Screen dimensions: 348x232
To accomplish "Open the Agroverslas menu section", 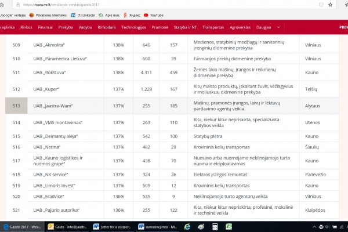I will pyautogui.click(x=240, y=27).
